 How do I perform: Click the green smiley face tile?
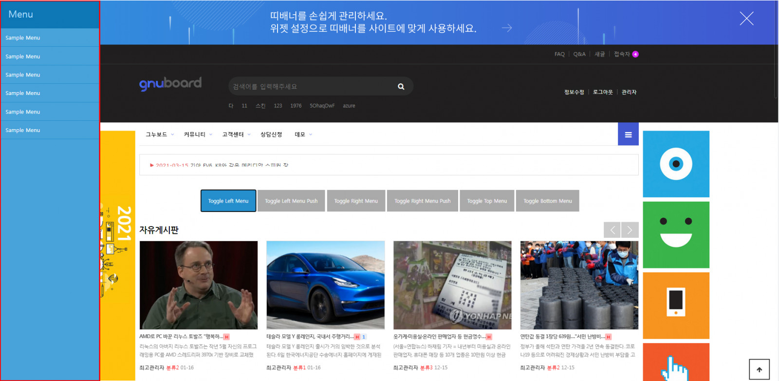[x=676, y=235]
